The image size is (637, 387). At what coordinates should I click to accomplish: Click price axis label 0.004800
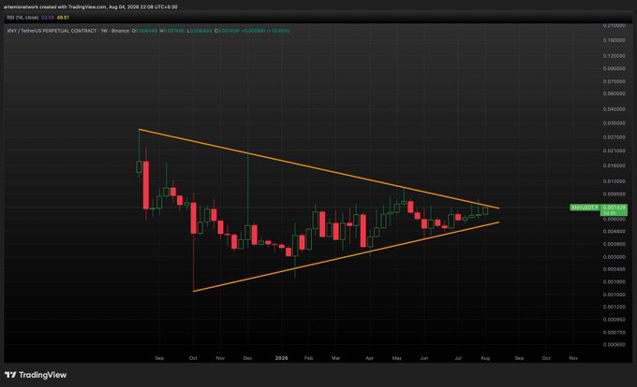point(615,232)
